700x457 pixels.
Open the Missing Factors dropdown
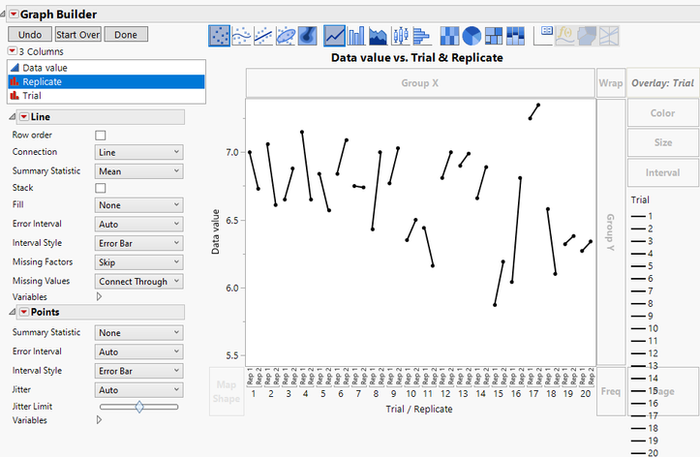click(x=138, y=262)
